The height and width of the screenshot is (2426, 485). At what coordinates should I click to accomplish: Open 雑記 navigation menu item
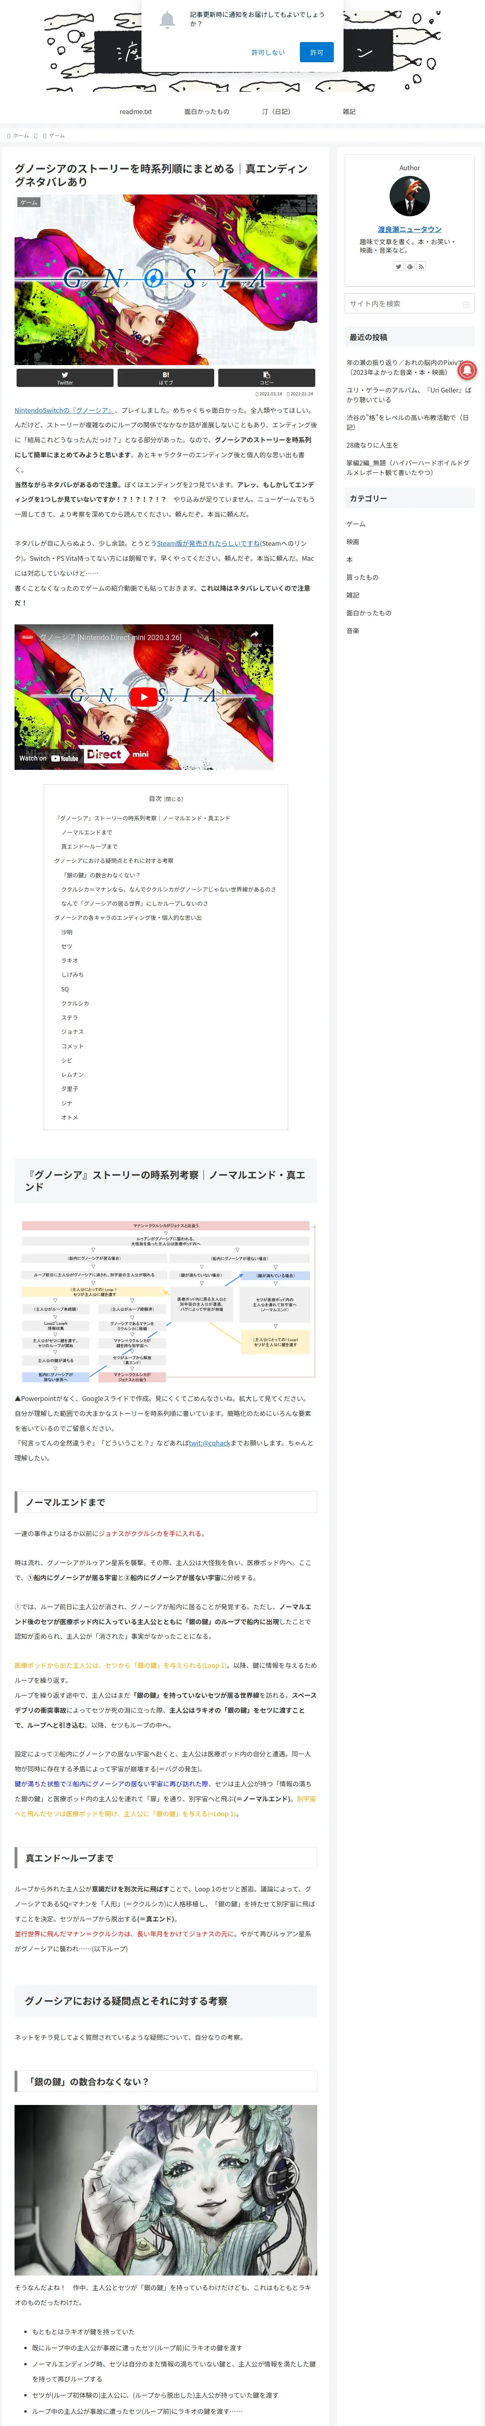click(349, 111)
